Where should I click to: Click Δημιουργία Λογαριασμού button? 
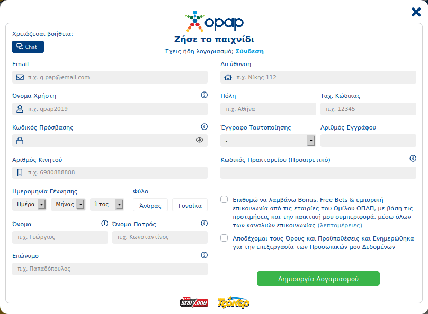point(318,279)
